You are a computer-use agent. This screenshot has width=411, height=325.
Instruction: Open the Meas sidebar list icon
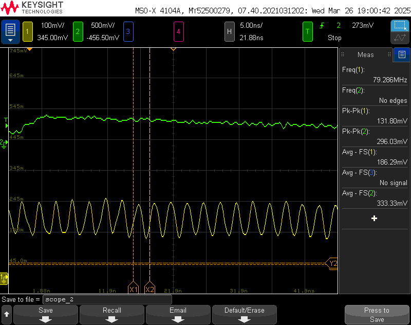click(402, 55)
